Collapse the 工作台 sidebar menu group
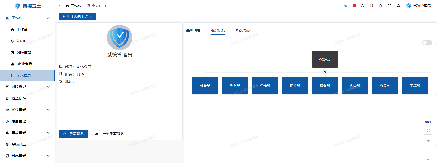The image size is (437, 163). coord(48,18)
